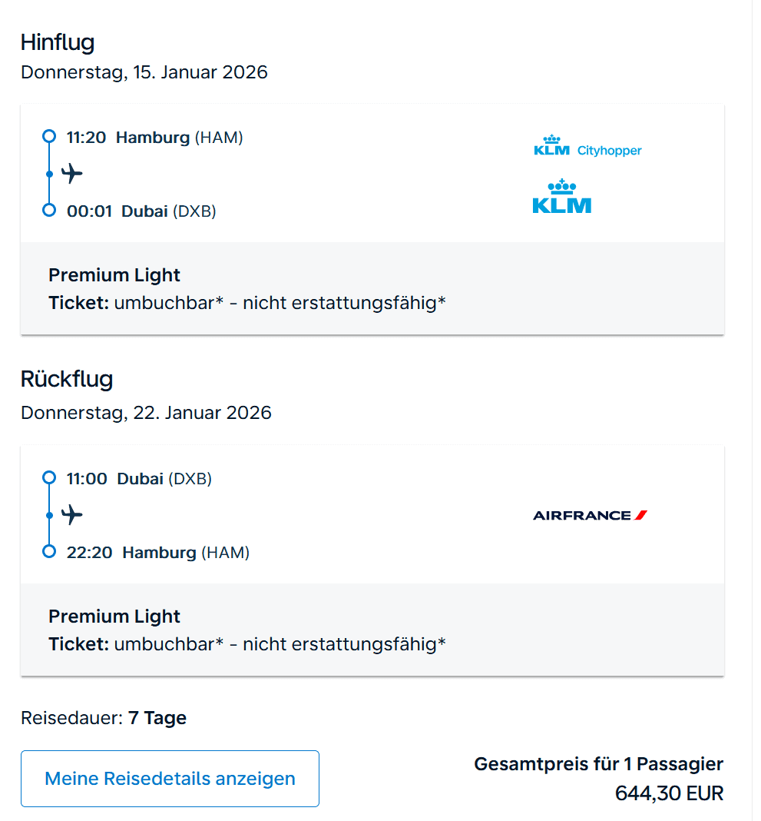Click the total price 644,30 EUR
761x821 pixels.
[669, 793]
